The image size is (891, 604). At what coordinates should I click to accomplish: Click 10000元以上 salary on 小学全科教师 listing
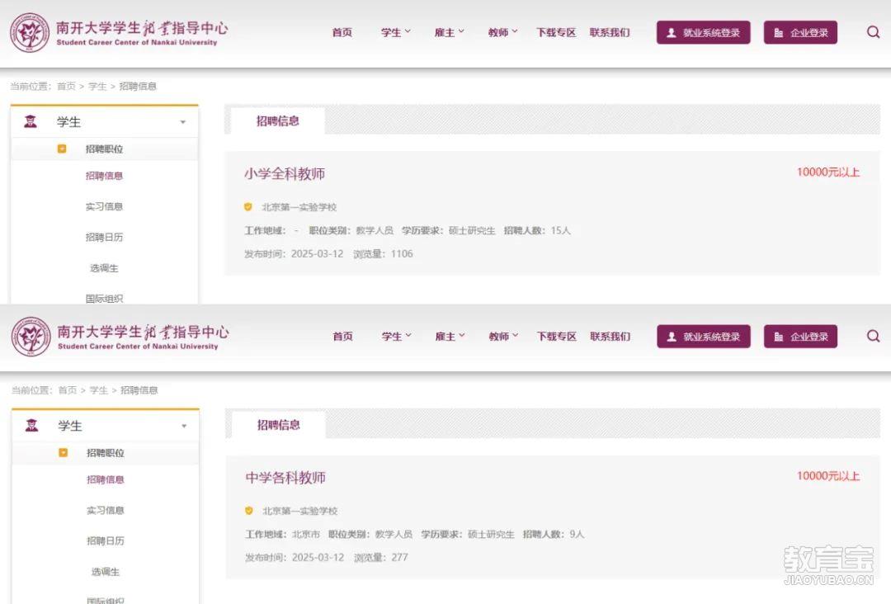[x=828, y=172]
